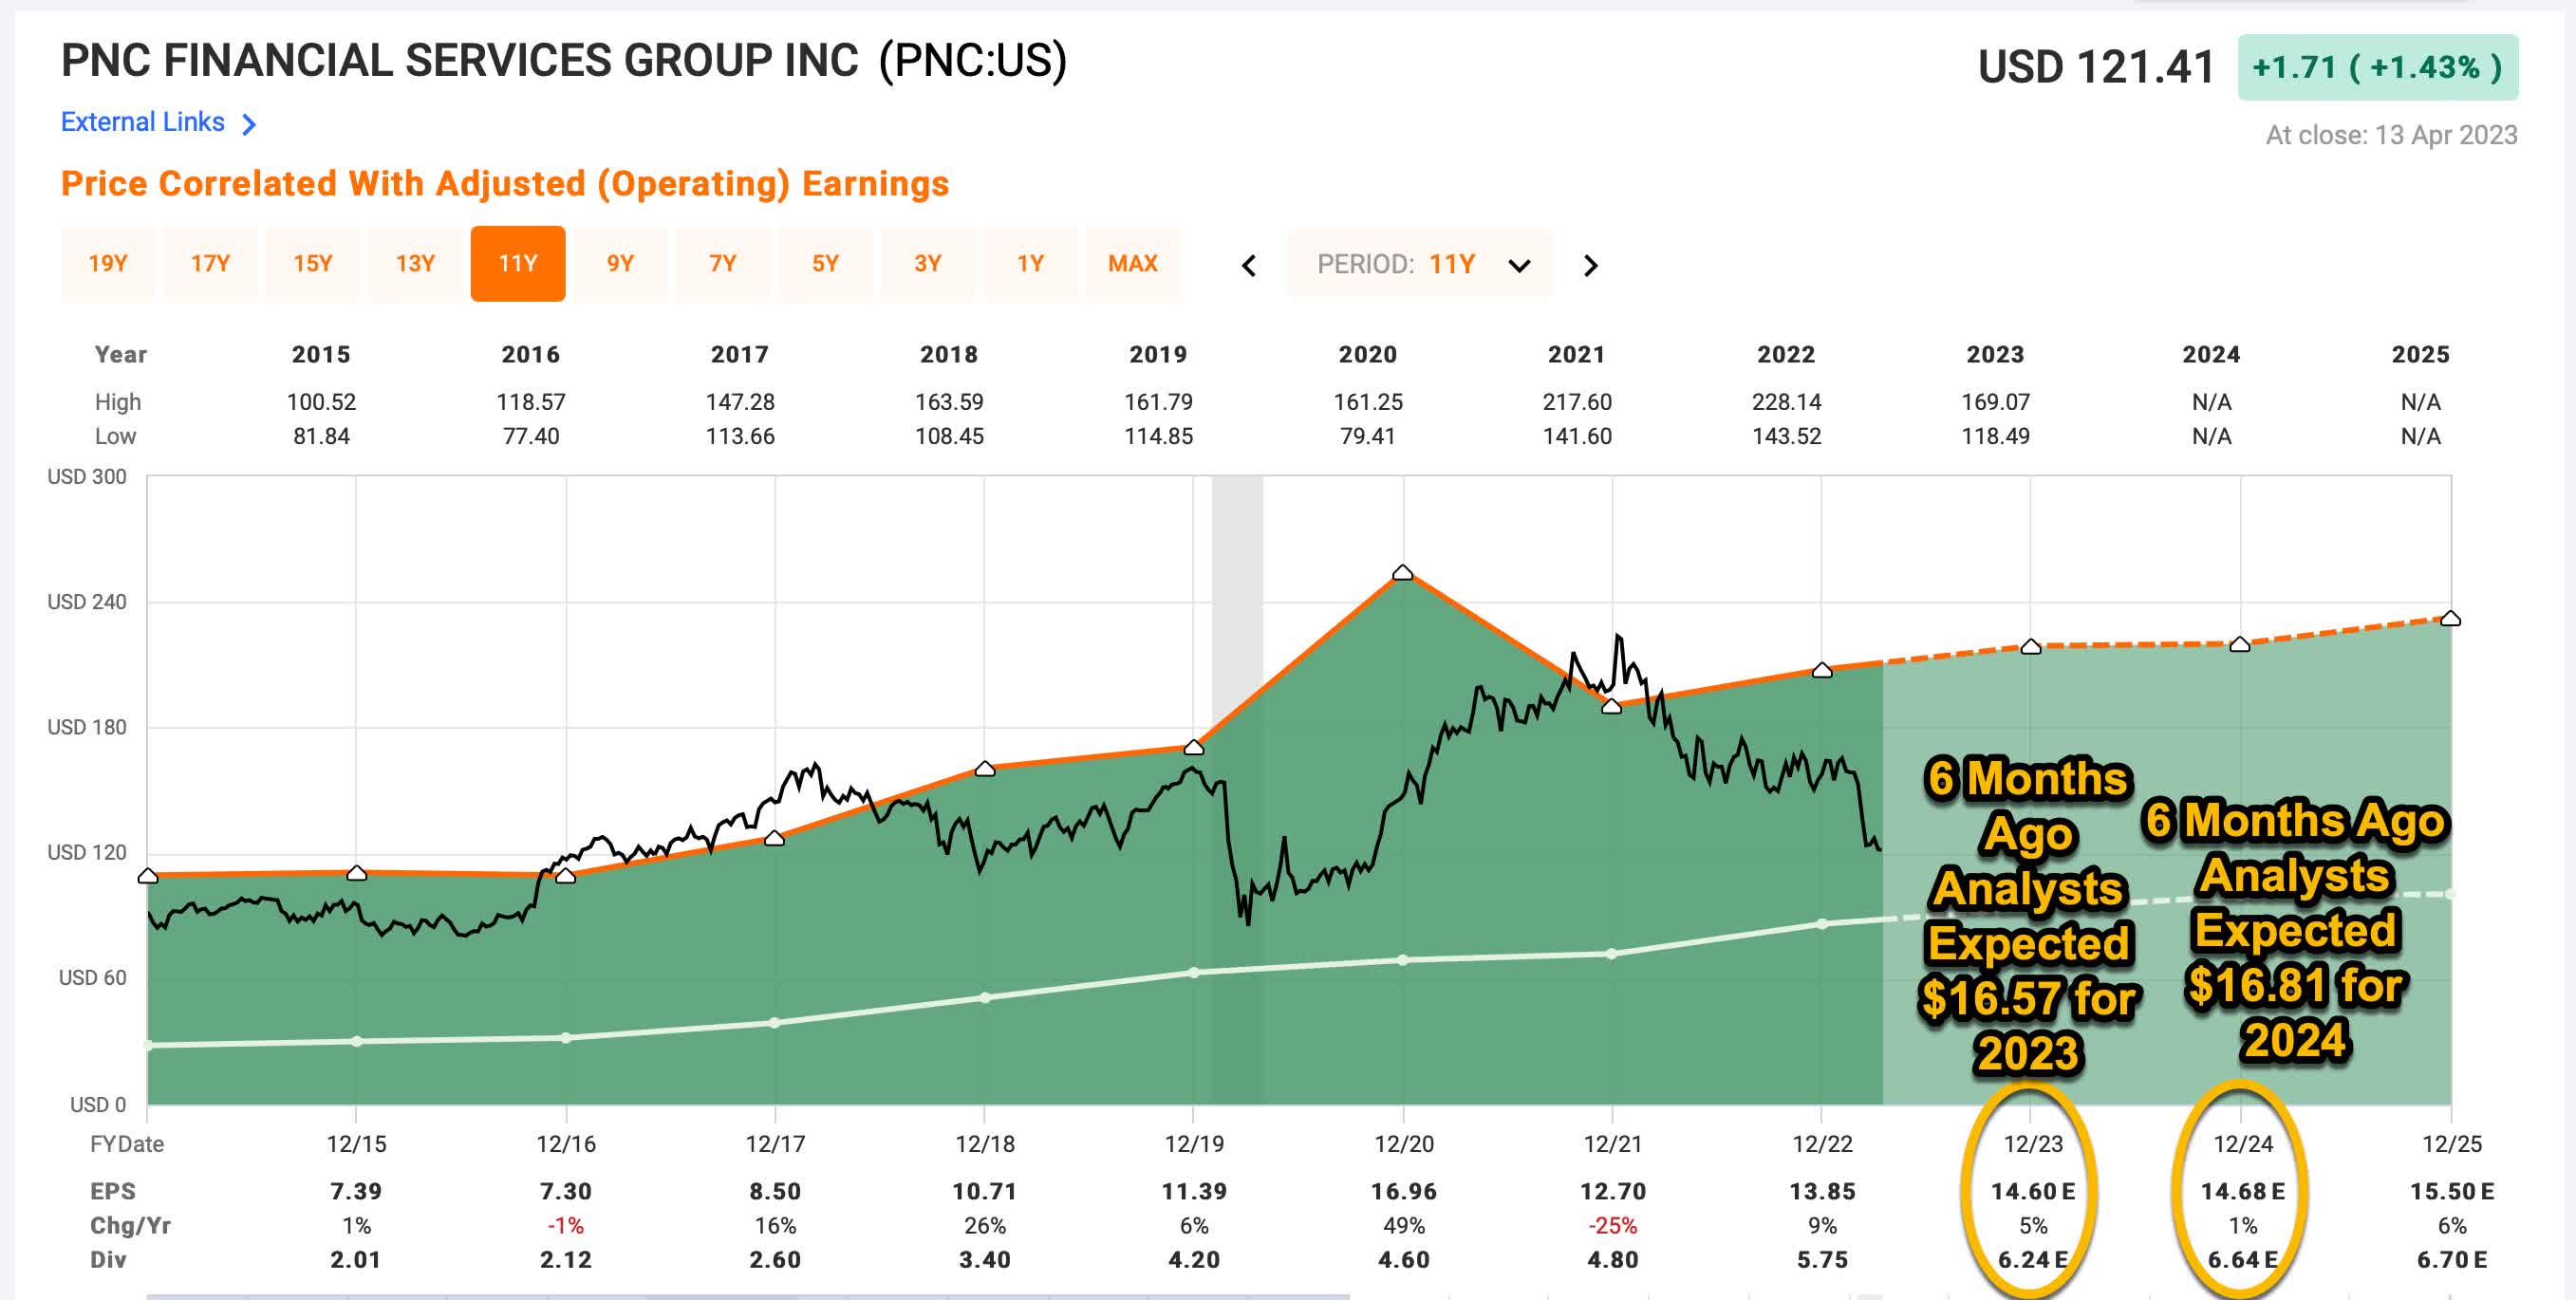Viewport: 2576px width, 1300px height.
Task: Click the next period right arrow
Action: click(1591, 265)
